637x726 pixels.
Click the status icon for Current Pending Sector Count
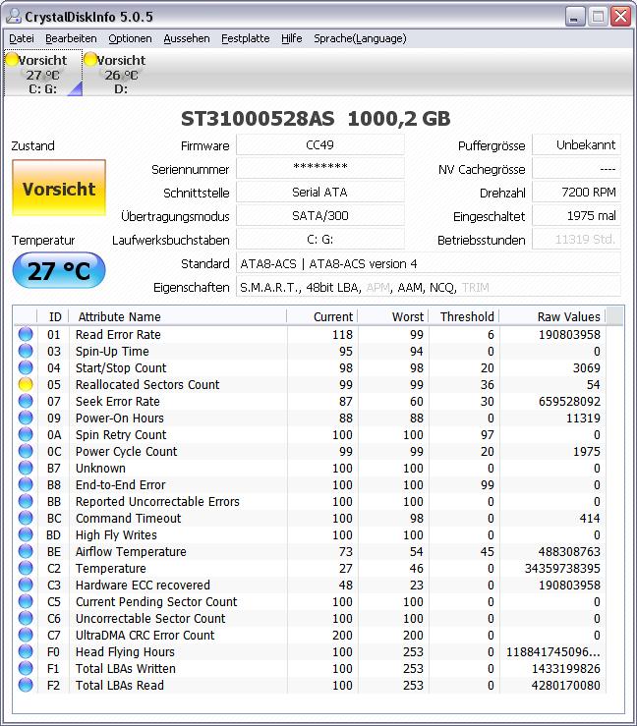26,601
